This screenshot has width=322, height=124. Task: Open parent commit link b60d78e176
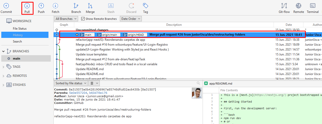98,93
